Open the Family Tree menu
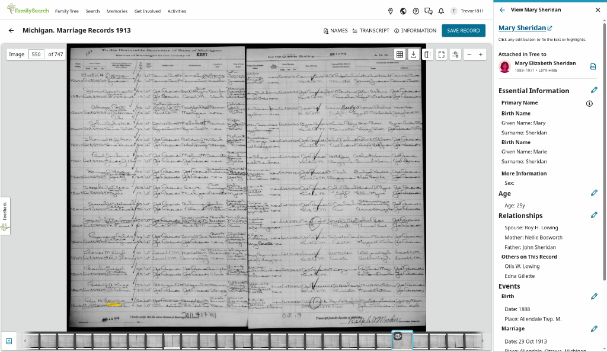 tap(66, 11)
